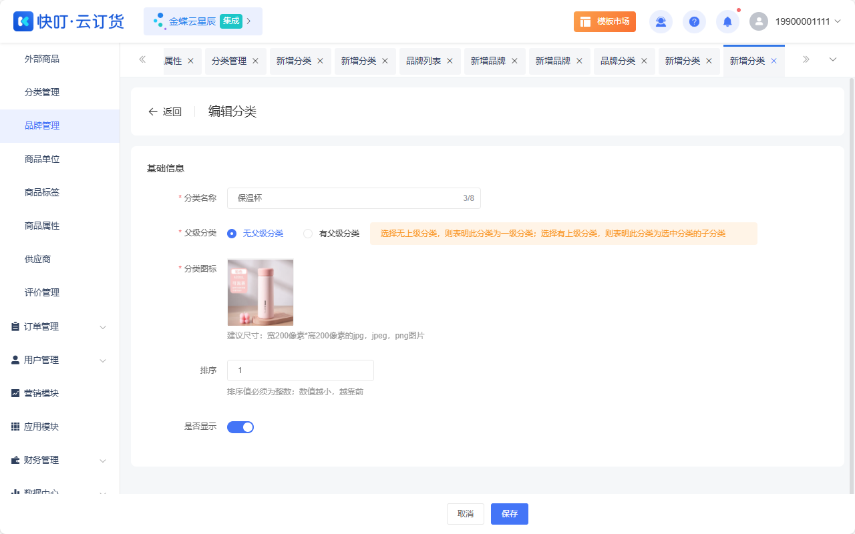Switch to the 品牌分类 tab
The image size is (855, 534).
click(618, 61)
